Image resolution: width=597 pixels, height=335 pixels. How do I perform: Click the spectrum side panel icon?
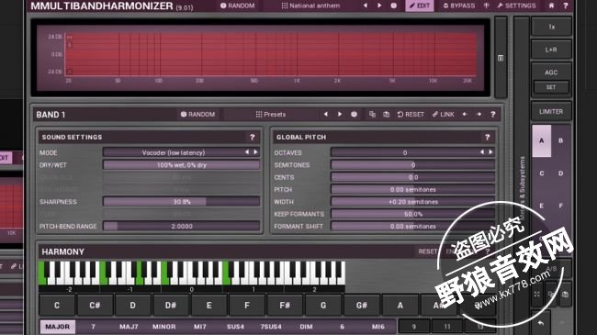(501, 58)
